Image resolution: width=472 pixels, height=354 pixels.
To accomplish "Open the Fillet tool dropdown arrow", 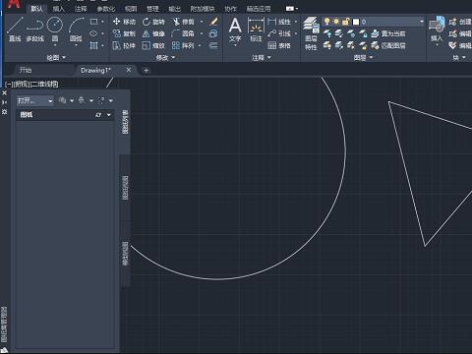I will pos(202,33).
